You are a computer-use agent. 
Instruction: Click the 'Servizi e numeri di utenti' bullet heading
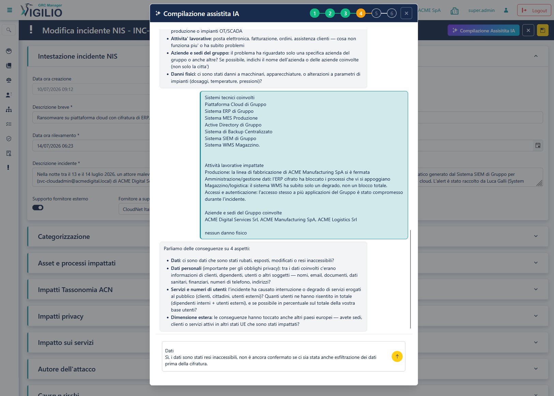click(x=199, y=289)
